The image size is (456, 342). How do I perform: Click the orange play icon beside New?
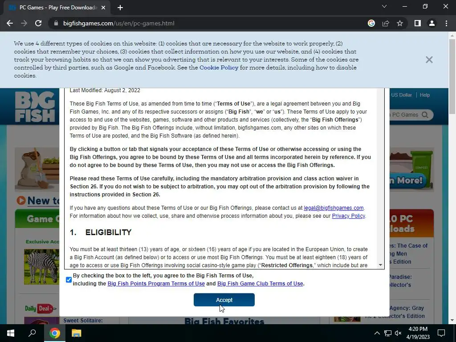coord(21,200)
